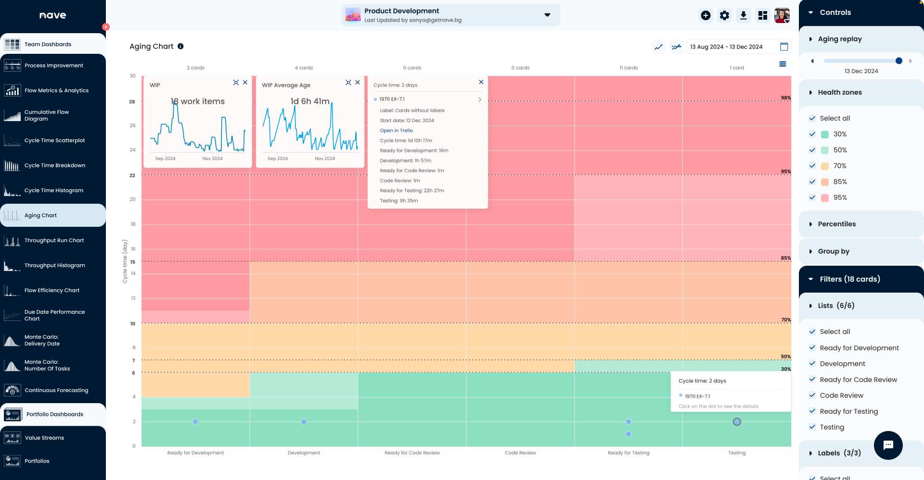Image resolution: width=924 pixels, height=480 pixels.
Task: Toggle the Ready for Code Review list checkbox
Action: point(812,380)
